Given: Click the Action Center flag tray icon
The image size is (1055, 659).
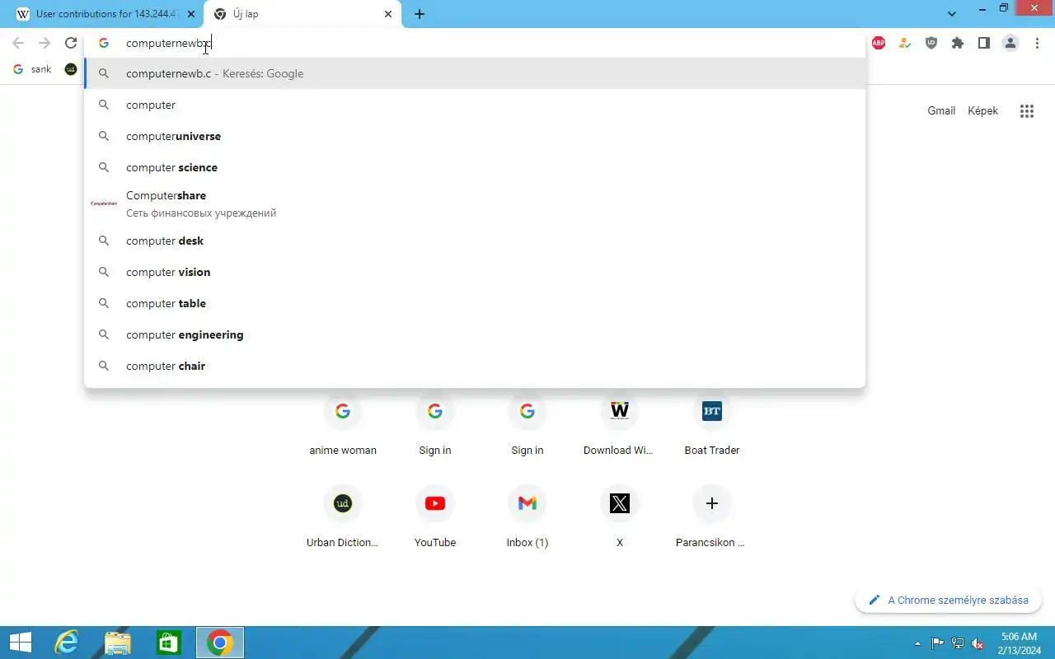Looking at the screenshot, I should point(938,643).
